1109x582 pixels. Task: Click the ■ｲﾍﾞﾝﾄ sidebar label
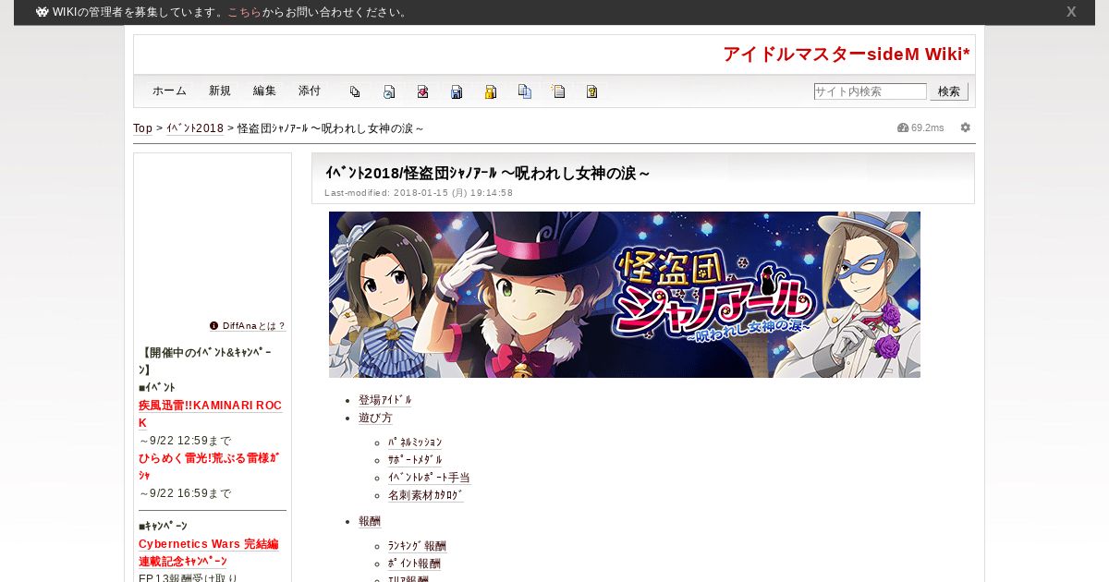click(157, 387)
